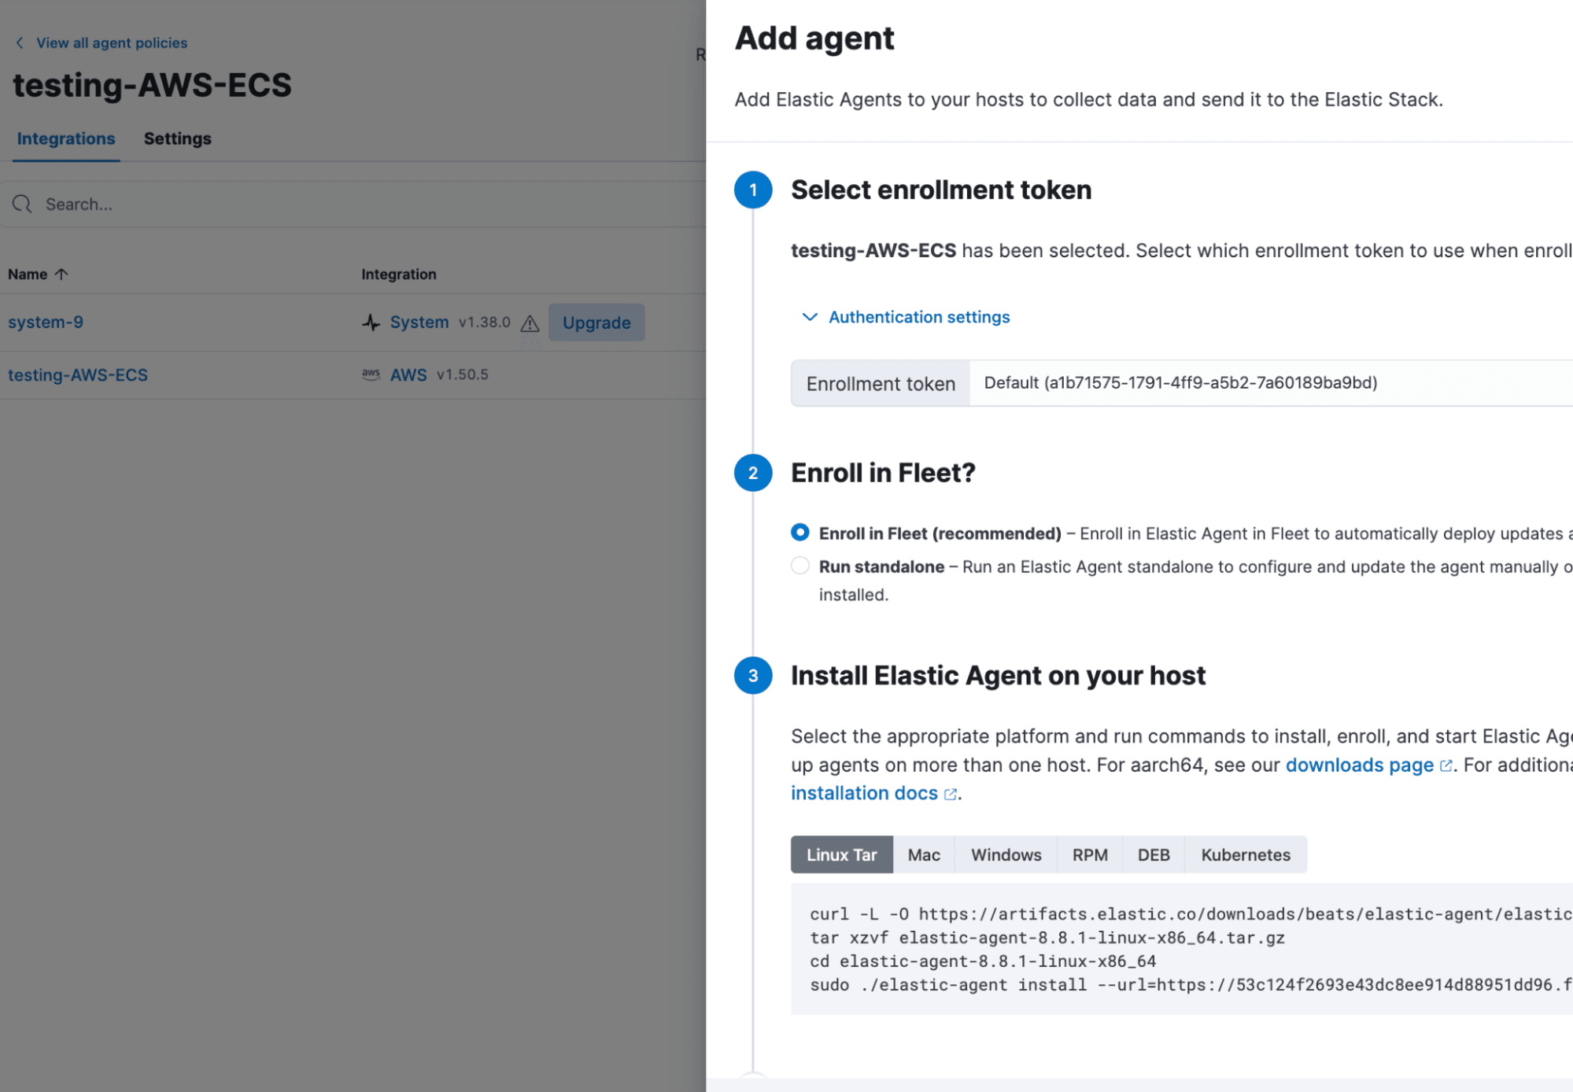Open the testing-AWS-ECS integration link
Viewport: 1573px width, 1092px height.
tap(78, 374)
